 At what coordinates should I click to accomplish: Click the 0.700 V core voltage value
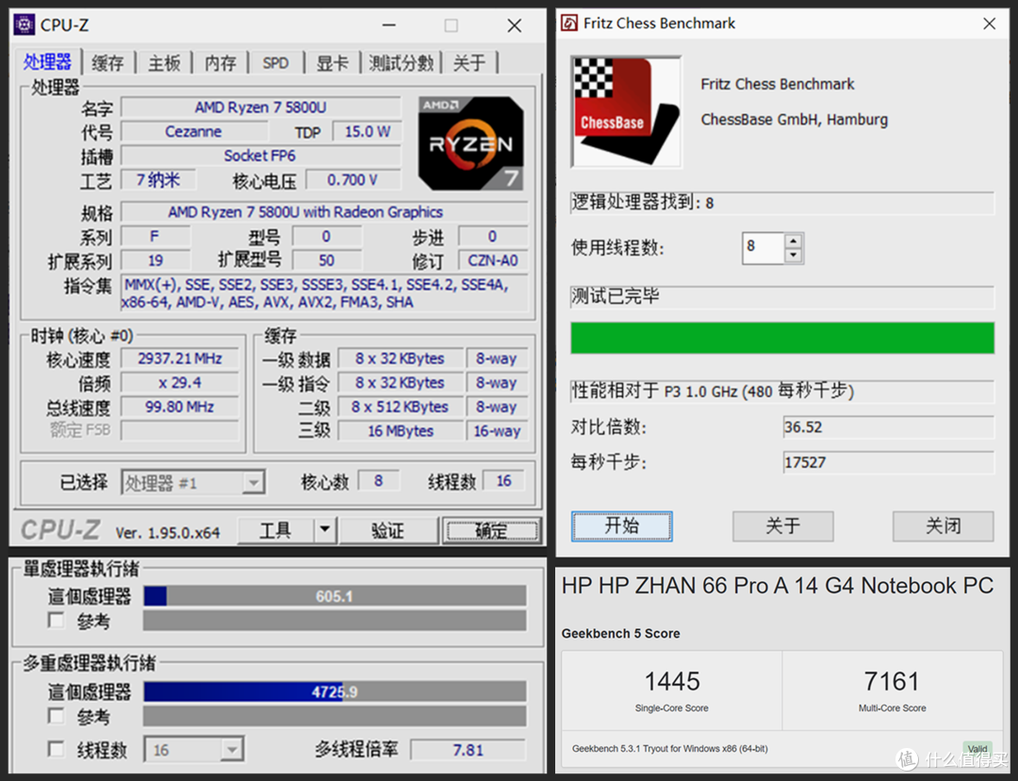(x=353, y=180)
